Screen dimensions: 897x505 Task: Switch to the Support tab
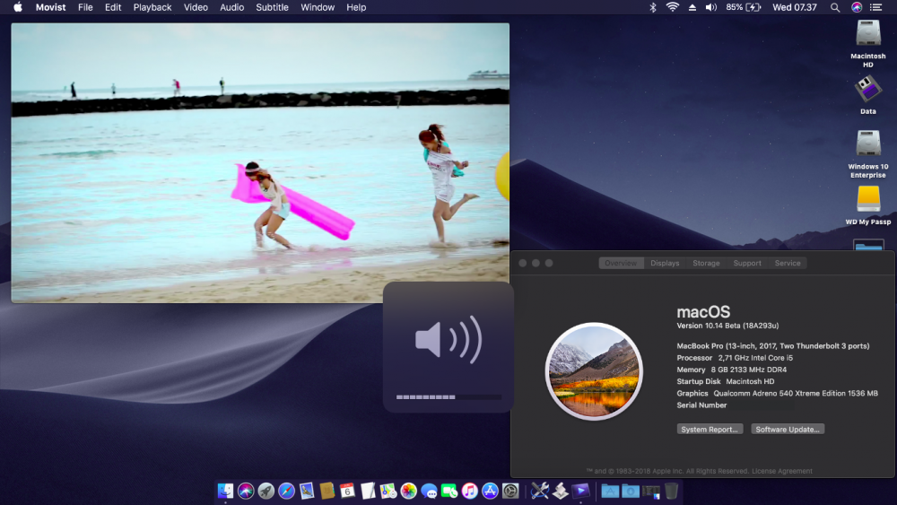(747, 263)
